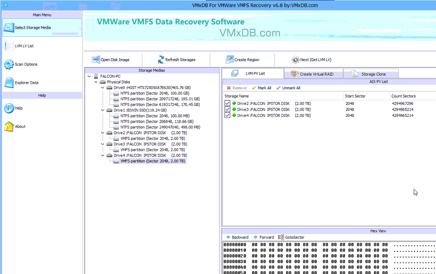Open Explorer Data icon
The image size is (436, 274).
tap(9, 83)
